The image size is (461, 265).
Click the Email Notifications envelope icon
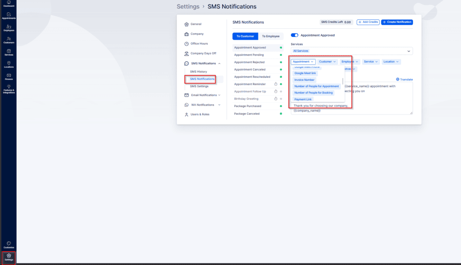(x=186, y=95)
